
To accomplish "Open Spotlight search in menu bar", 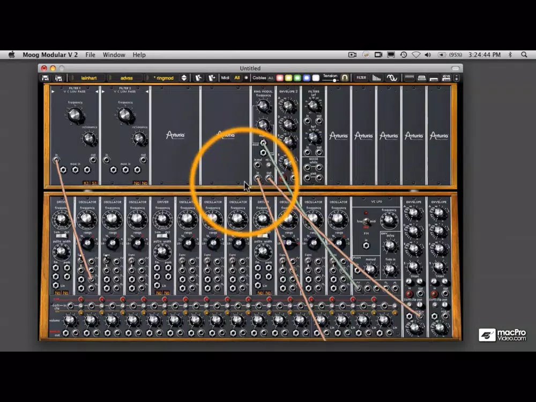I will [x=524, y=55].
